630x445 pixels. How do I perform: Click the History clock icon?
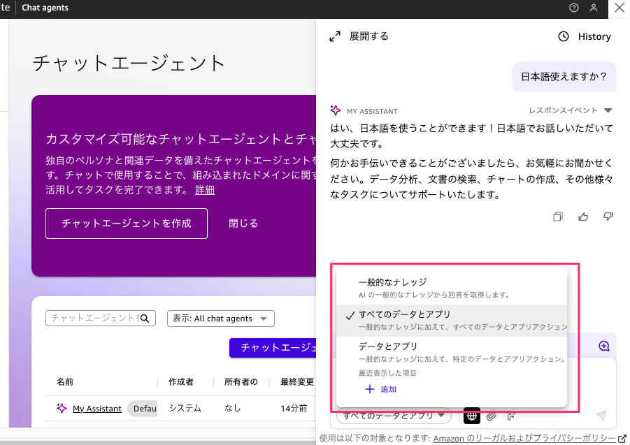click(x=563, y=36)
